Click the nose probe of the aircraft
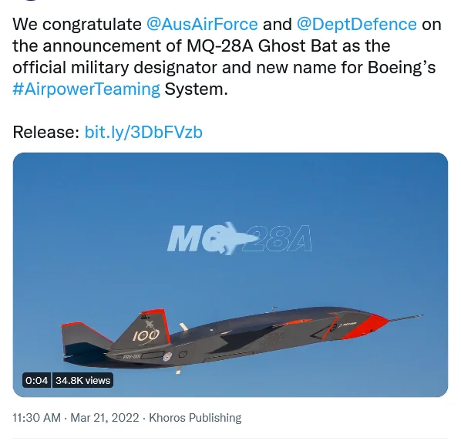 coord(406,318)
